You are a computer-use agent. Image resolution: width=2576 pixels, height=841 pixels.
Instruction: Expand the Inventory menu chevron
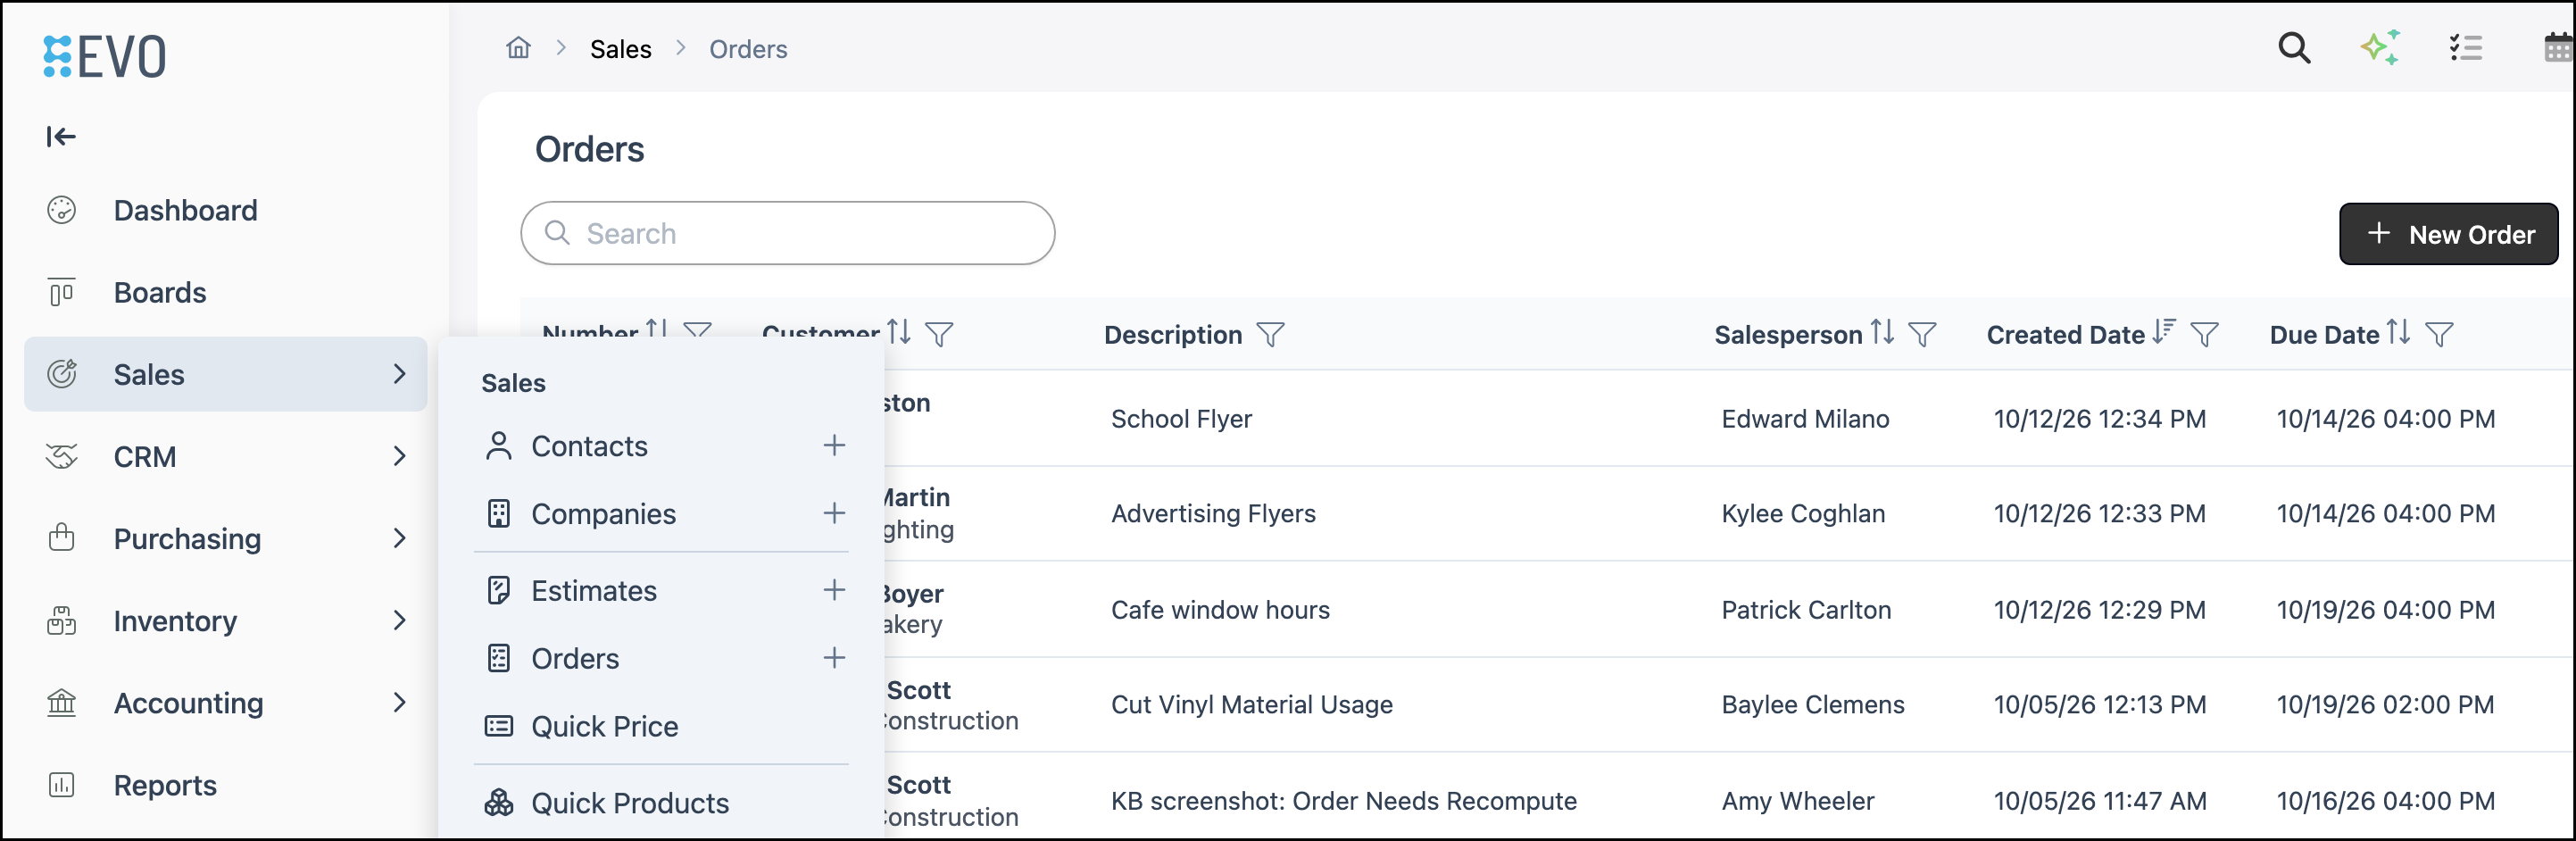(399, 620)
